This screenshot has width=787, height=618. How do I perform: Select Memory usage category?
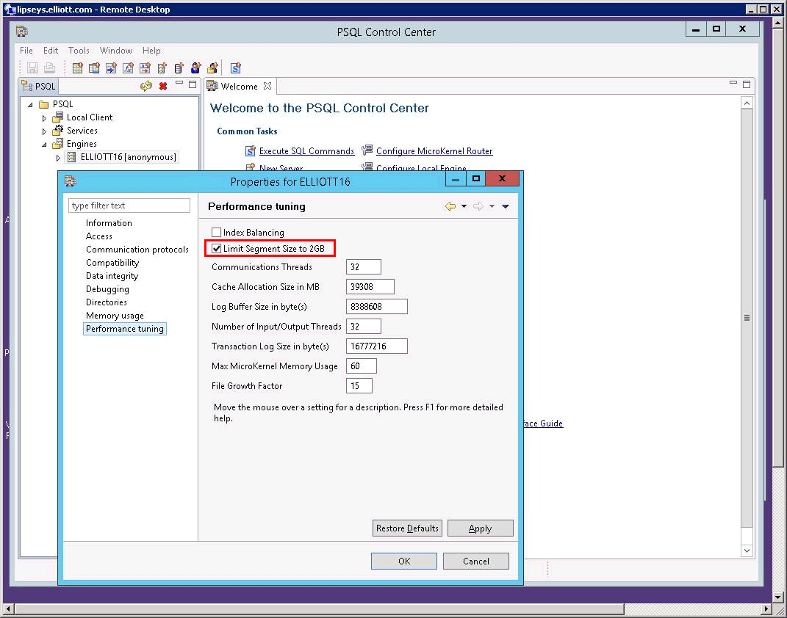coord(115,316)
